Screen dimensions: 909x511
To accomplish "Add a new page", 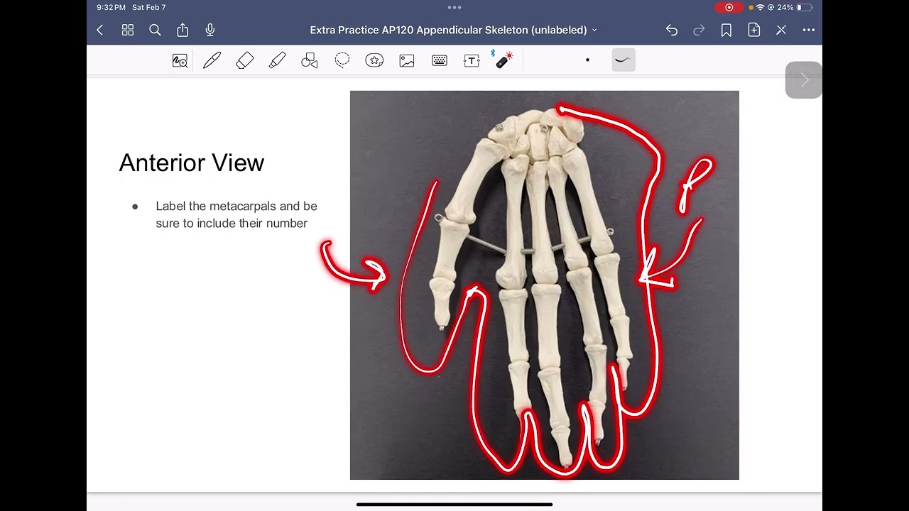I will point(753,30).
